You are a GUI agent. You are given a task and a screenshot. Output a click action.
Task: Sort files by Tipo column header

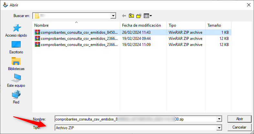point(185,25)
